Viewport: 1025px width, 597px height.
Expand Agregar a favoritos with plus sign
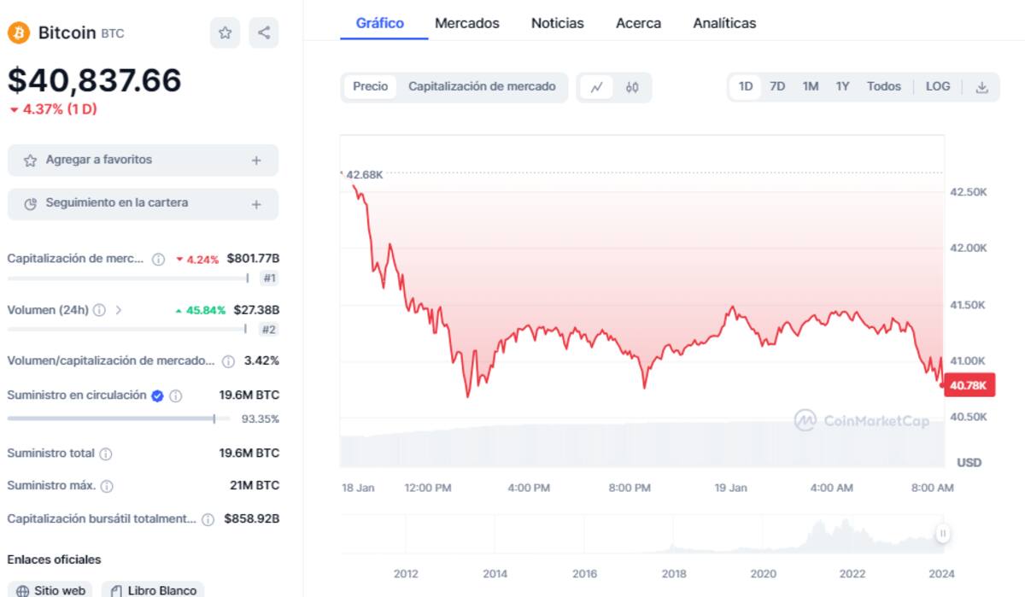pyautogui.click(x=256, y=161)
